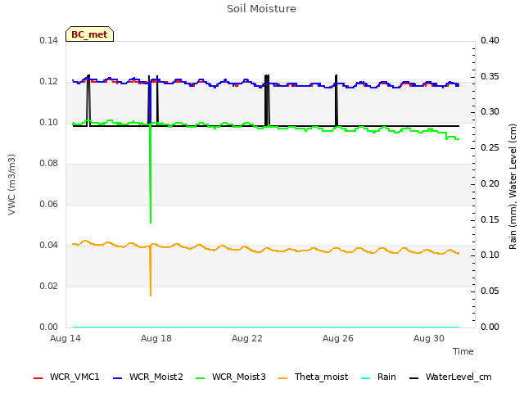Screen dimensions: 524x393
Task: Toggle the Theta_moist legend entry
Action: pos(313,377)
